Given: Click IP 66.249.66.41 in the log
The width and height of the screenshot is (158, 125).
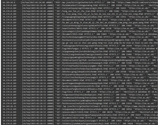Looking at the screenshot, I should pos(9,106).
